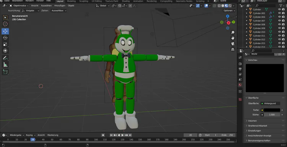This screenshot has width=287, height=147.
Task: Open the outliner filter dropdown
Action: click(x=282, y=6)
